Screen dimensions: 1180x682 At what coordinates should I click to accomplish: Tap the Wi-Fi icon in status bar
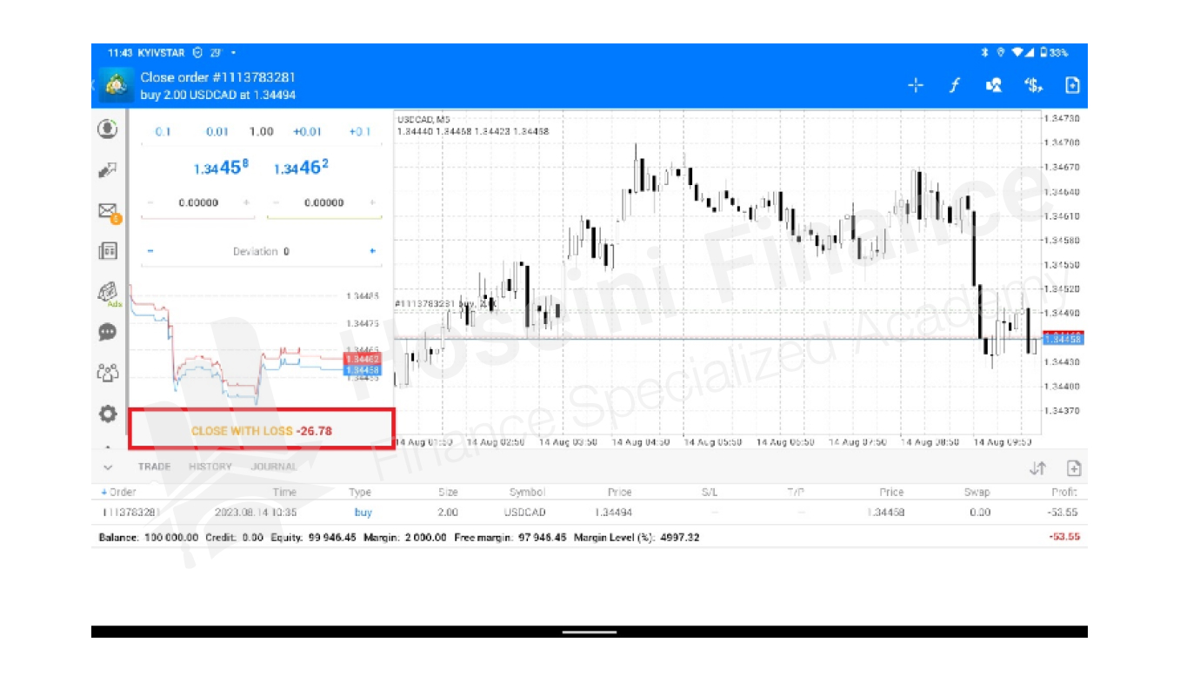pos(1017,53)
